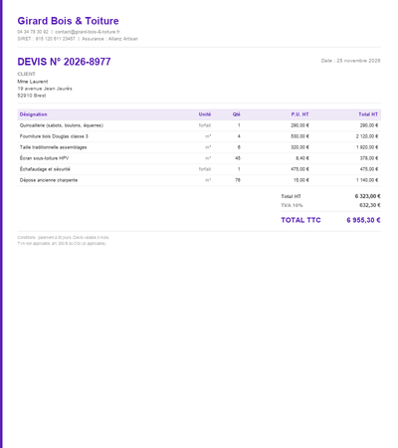Open the contact email address in header

tap(88, 32)
